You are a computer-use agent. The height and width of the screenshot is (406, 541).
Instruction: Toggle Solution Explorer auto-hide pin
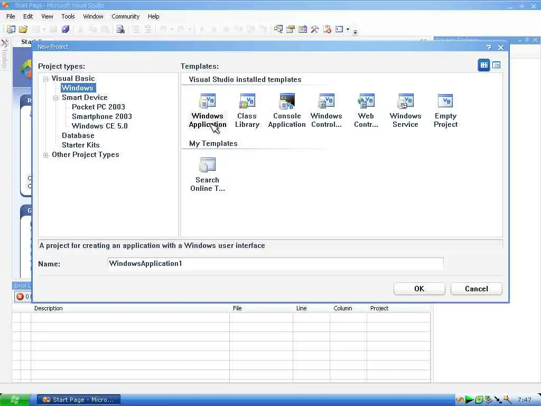click(527, 40)
